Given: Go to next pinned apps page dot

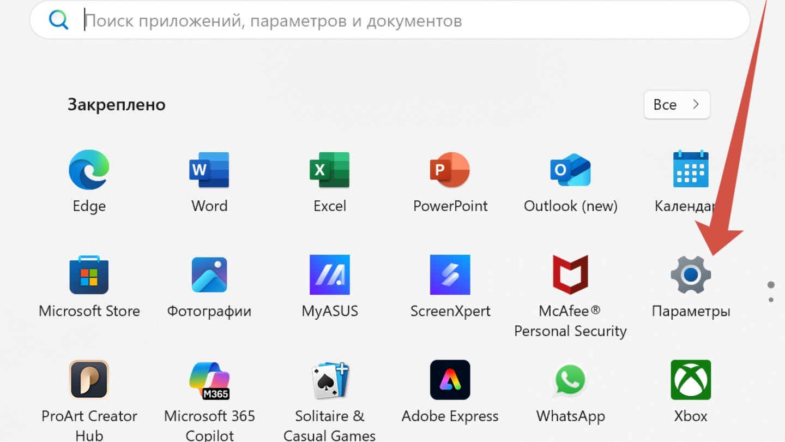Looking at the screenshot, I should point(771,300).
